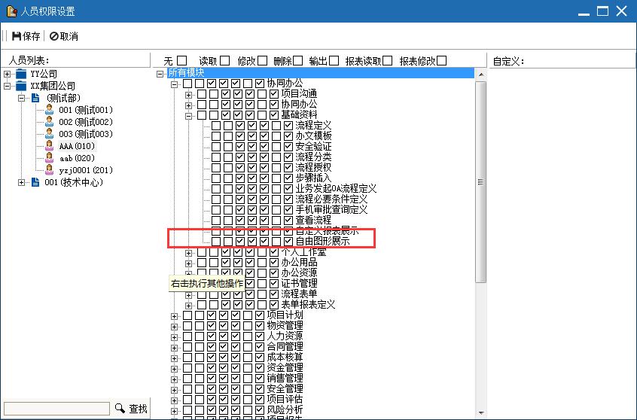Screen dimensions: 637x420
Task: Click the 001 (技术中心) department icon
Action: (35, 182)
